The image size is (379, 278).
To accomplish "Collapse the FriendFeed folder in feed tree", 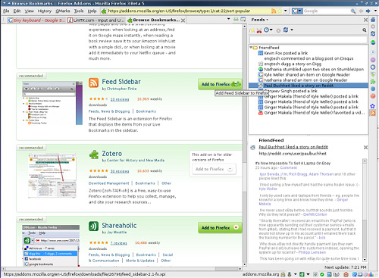I will point(251,47).
